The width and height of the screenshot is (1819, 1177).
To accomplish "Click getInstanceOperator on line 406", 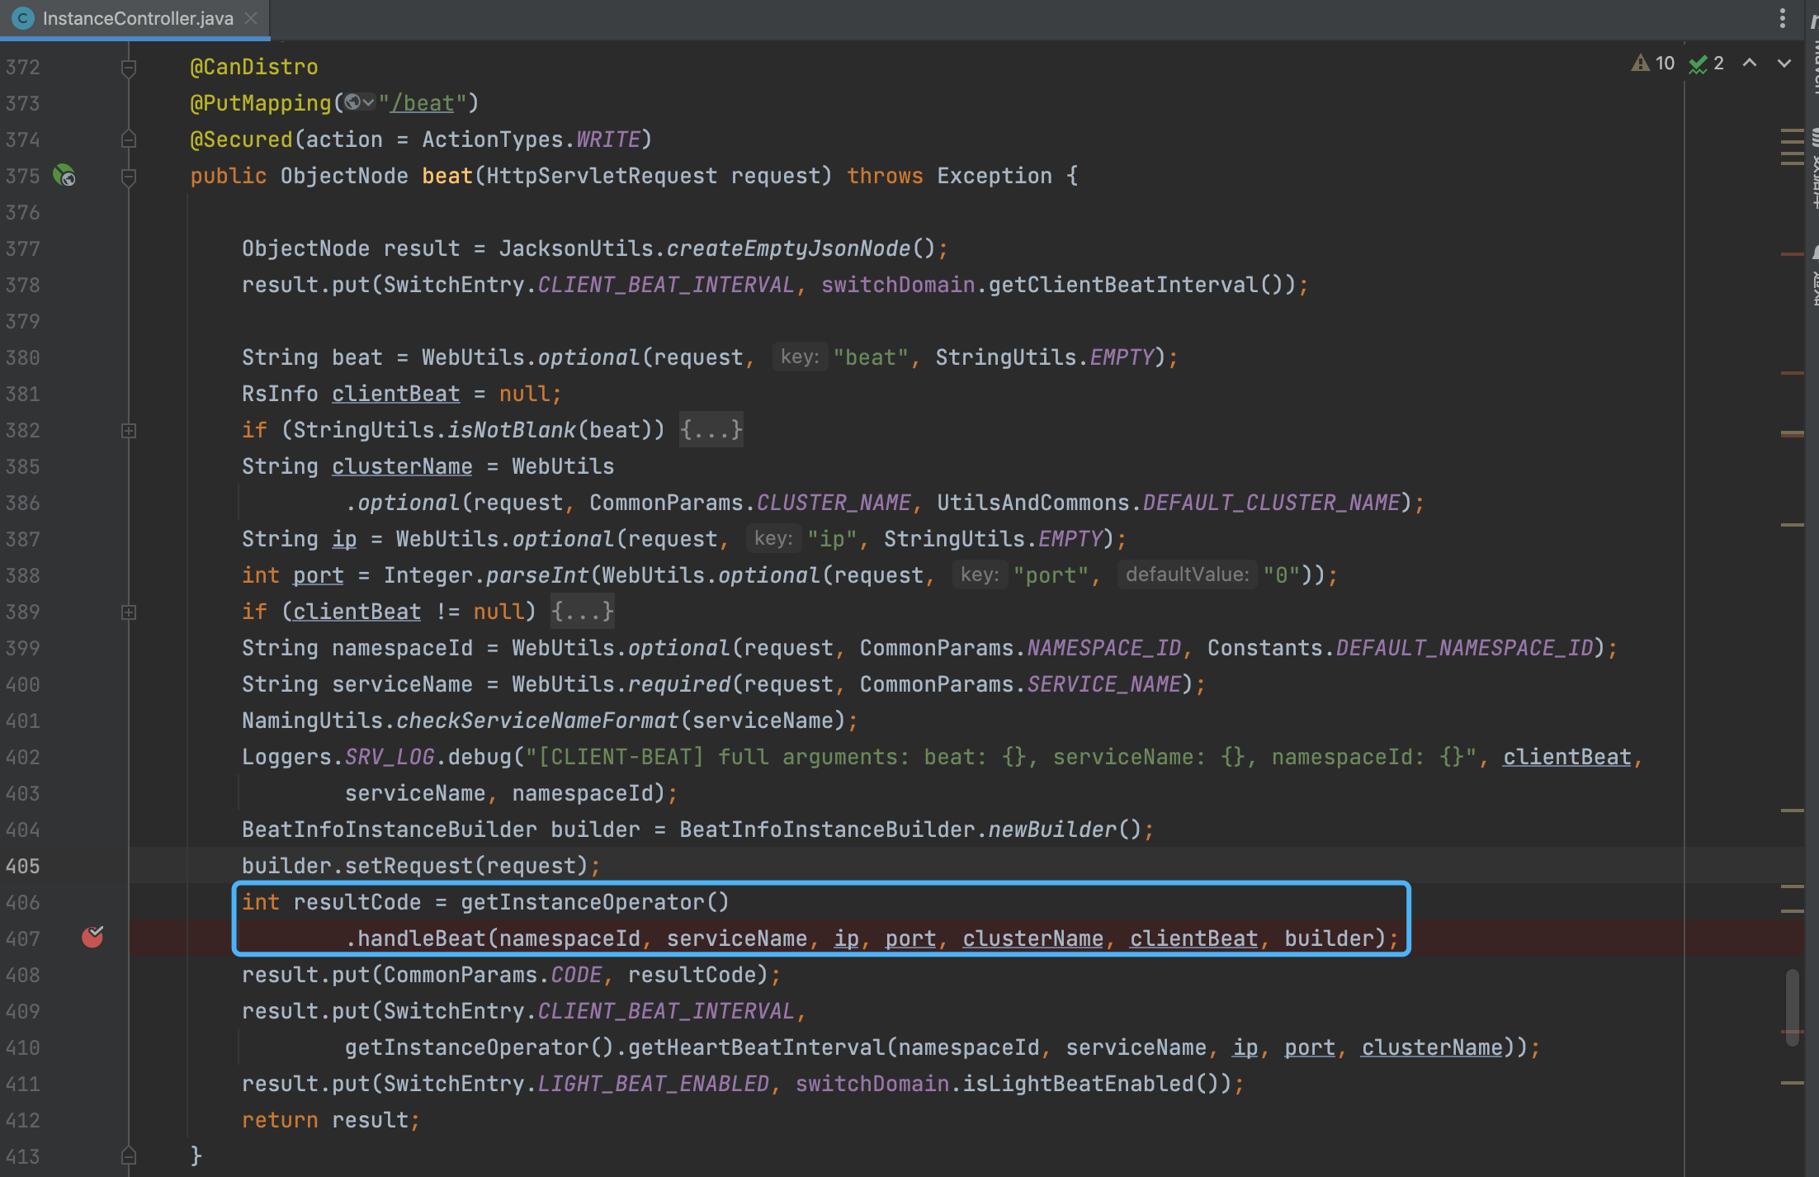I will pyautogui.click(x=582, y=902).
